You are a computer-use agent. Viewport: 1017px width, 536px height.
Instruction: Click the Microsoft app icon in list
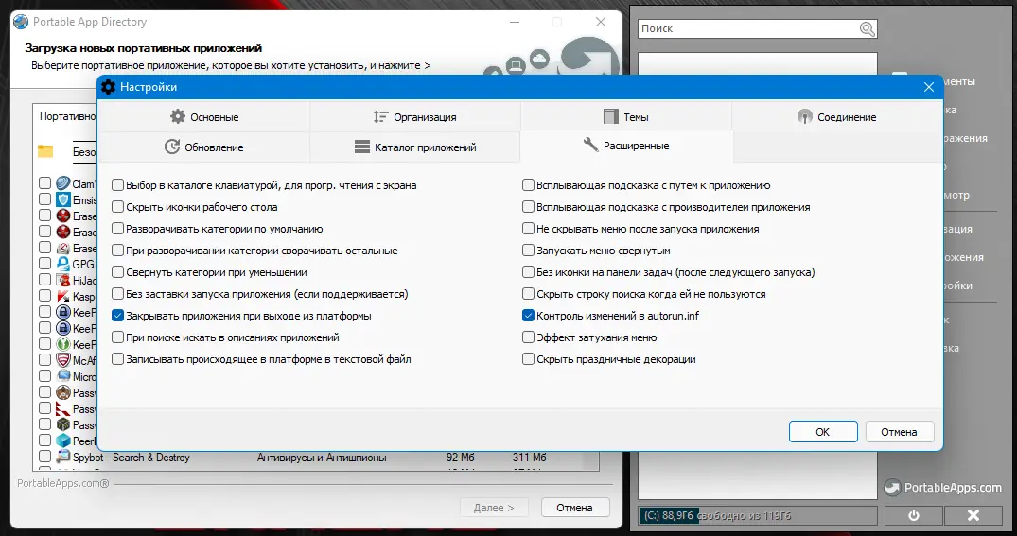click(63, 376)
